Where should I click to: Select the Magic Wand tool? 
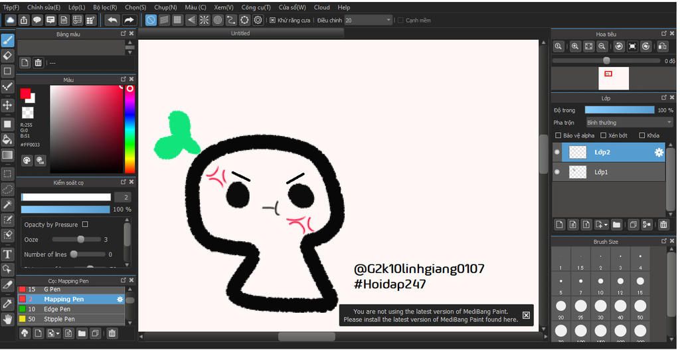[7, 204]
